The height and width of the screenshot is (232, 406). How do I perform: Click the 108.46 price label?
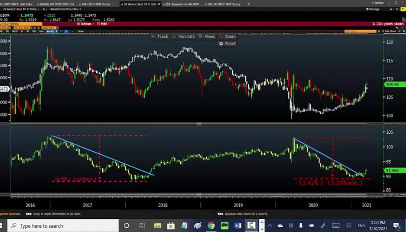tap(394, 84)
